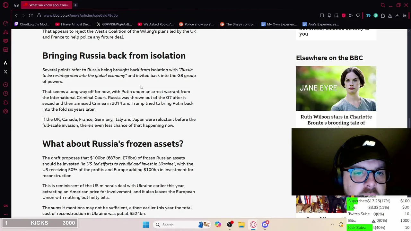Open the profile account icon

click(x=390, y=15)
